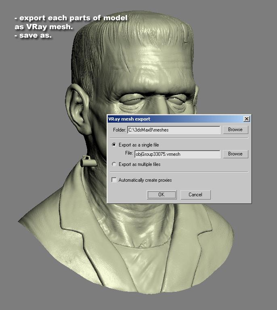Cancel the VRay mesh export dialog

click(195, 195)
